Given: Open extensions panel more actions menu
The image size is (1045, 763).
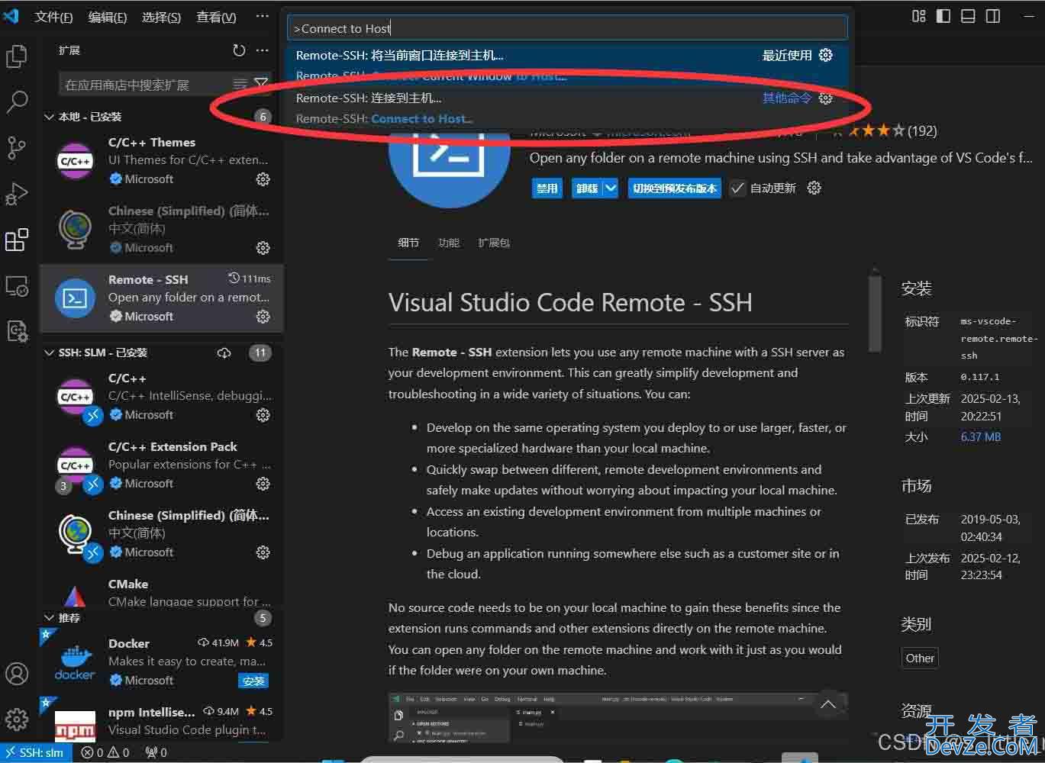Looking at the screenshot, I should coord(263,50).
